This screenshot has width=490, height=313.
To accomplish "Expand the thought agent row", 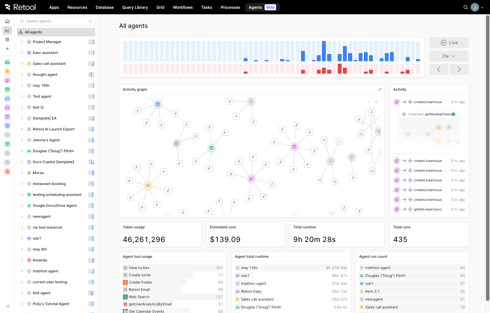I will pyautogui.click(x=22, y=75).
